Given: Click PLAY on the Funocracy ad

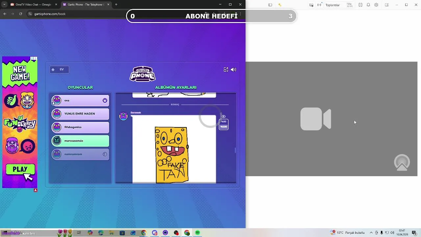Looking at the screenshot, I should 20,170.
